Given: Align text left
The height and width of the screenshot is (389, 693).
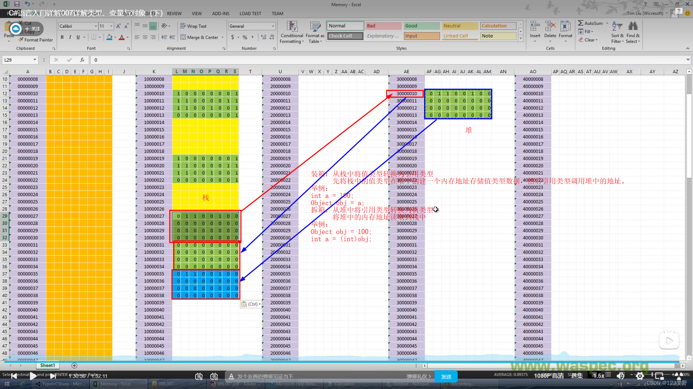Looking at the screenshot, I should [137, 37].
